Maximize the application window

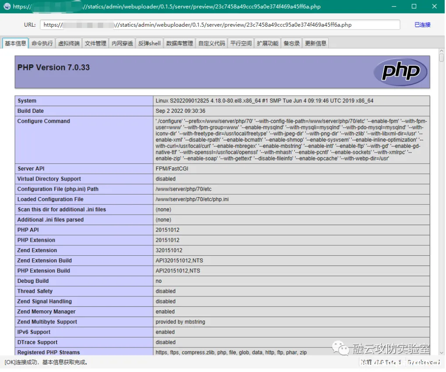pyautogui.click(x=414, y=7)
